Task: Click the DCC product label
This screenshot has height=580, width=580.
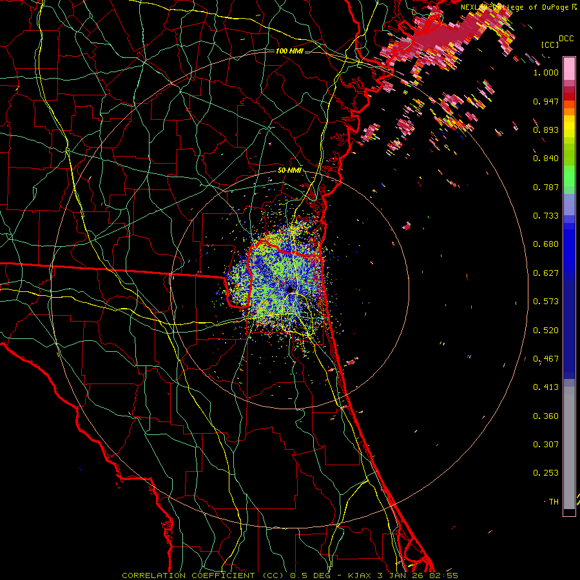Action: [x=566, y=39]
